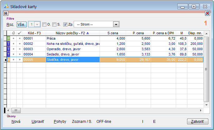Click the green P type icon for Práca
214x130 pixels.
tap(8, 38)
